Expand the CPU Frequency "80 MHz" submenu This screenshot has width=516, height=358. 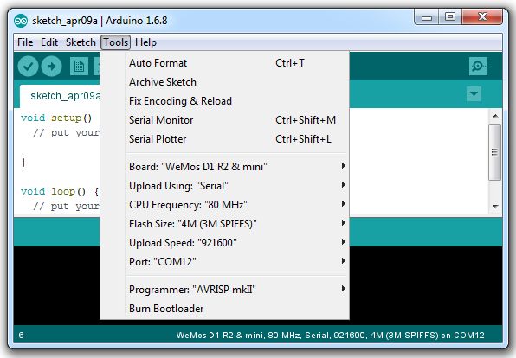click(x=224, y=205)
